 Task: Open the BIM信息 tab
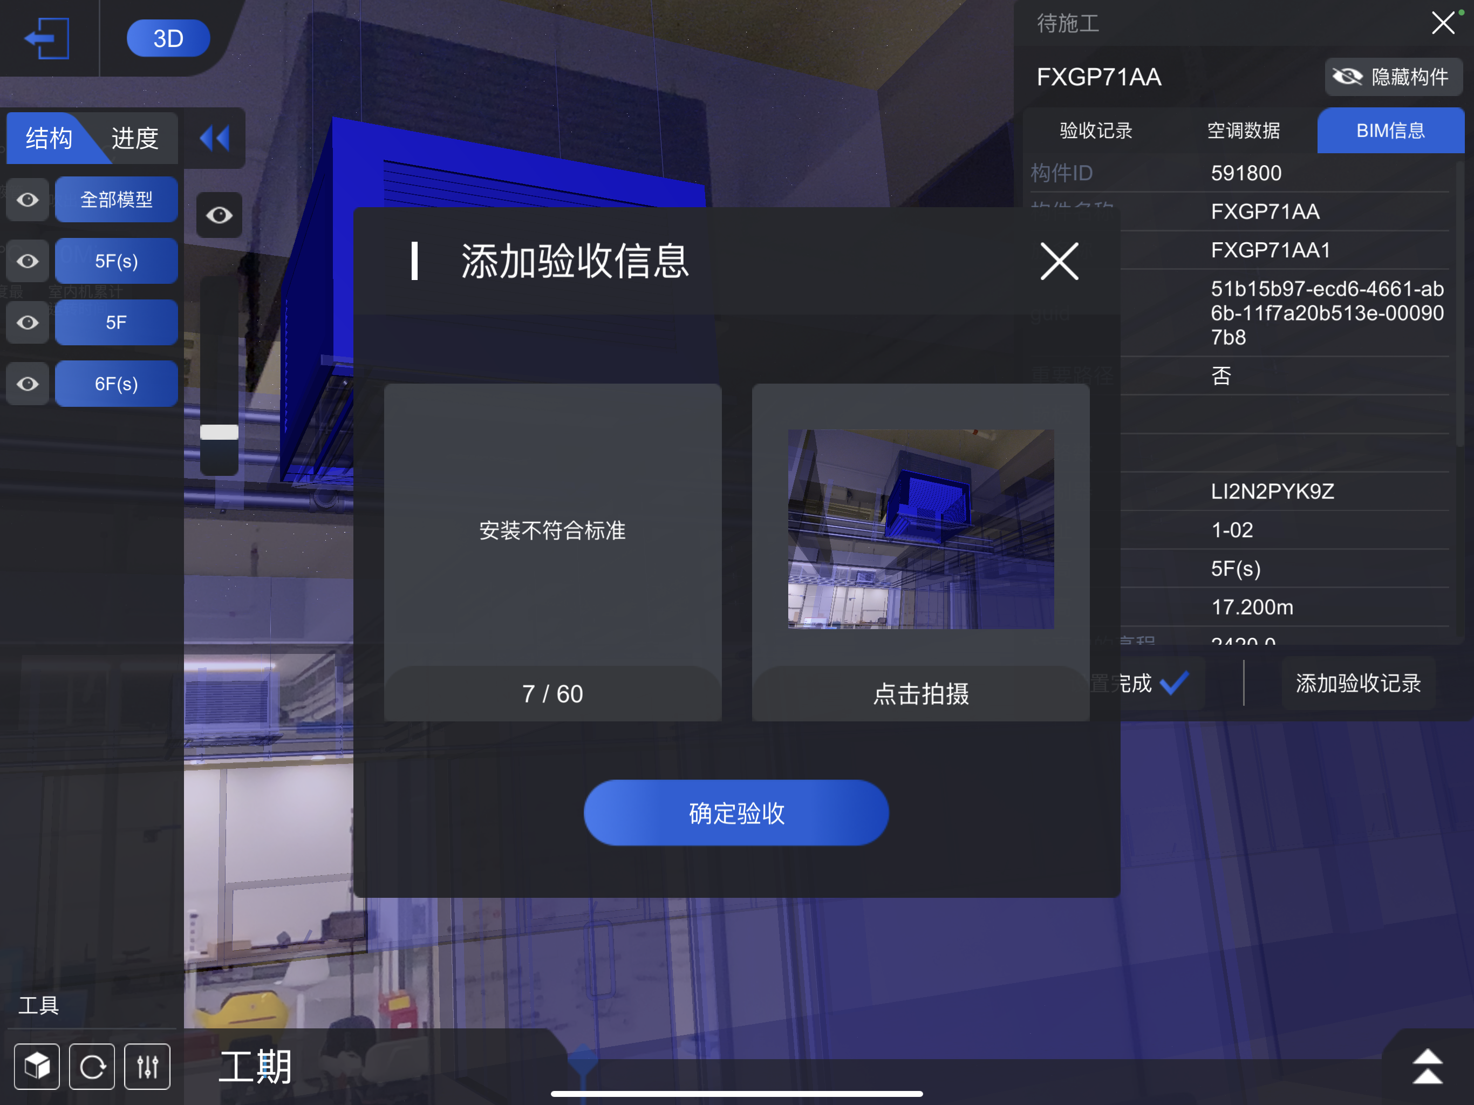pyautogui.click(x=1391, y=131)
